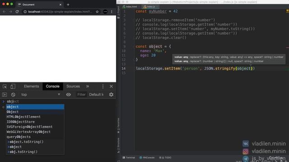Select highlighted 'object' autocomplete suggestion
The image size is (289, 162).
click(x=35, y=107)
